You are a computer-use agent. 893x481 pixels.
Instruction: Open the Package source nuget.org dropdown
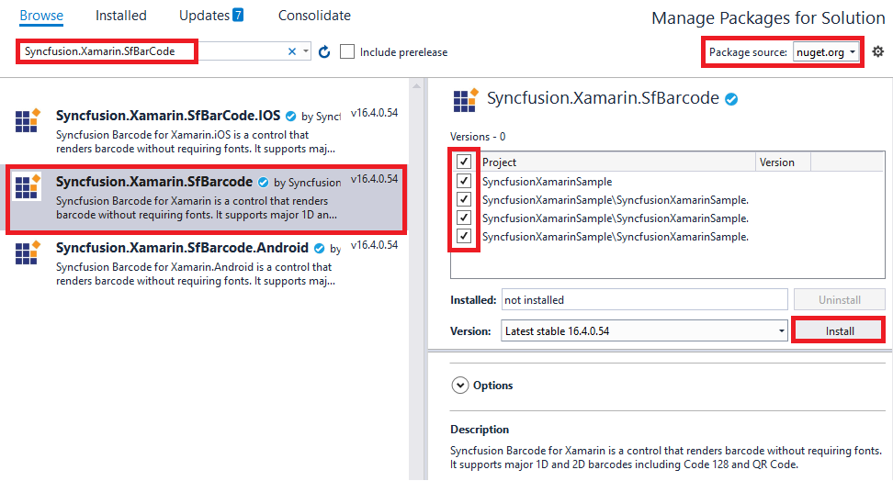826,52
